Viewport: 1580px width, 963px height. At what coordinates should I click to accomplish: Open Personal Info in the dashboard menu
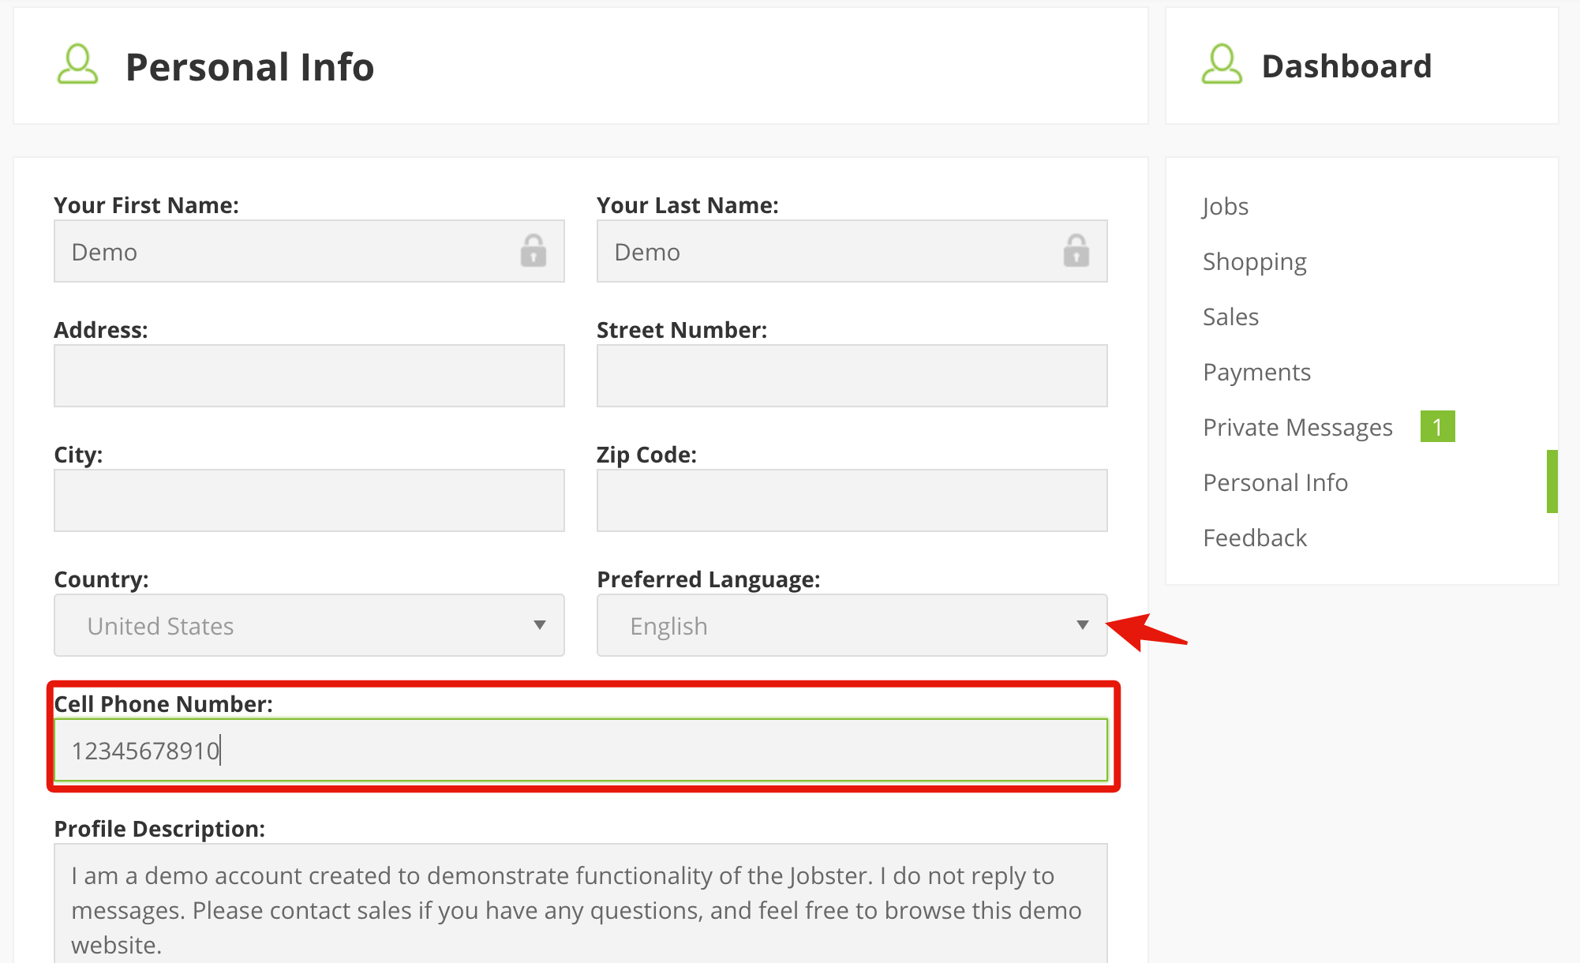coord(1275,483)
